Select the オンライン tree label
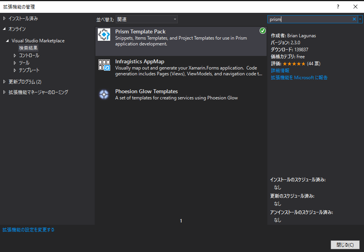The width and height of the screenshot is (364, 252). coord(17,29)
